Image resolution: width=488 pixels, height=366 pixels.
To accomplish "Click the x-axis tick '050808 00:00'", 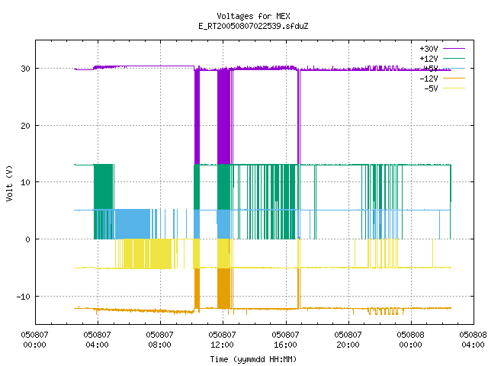I will pyautogui.click(x=410, y=340).
